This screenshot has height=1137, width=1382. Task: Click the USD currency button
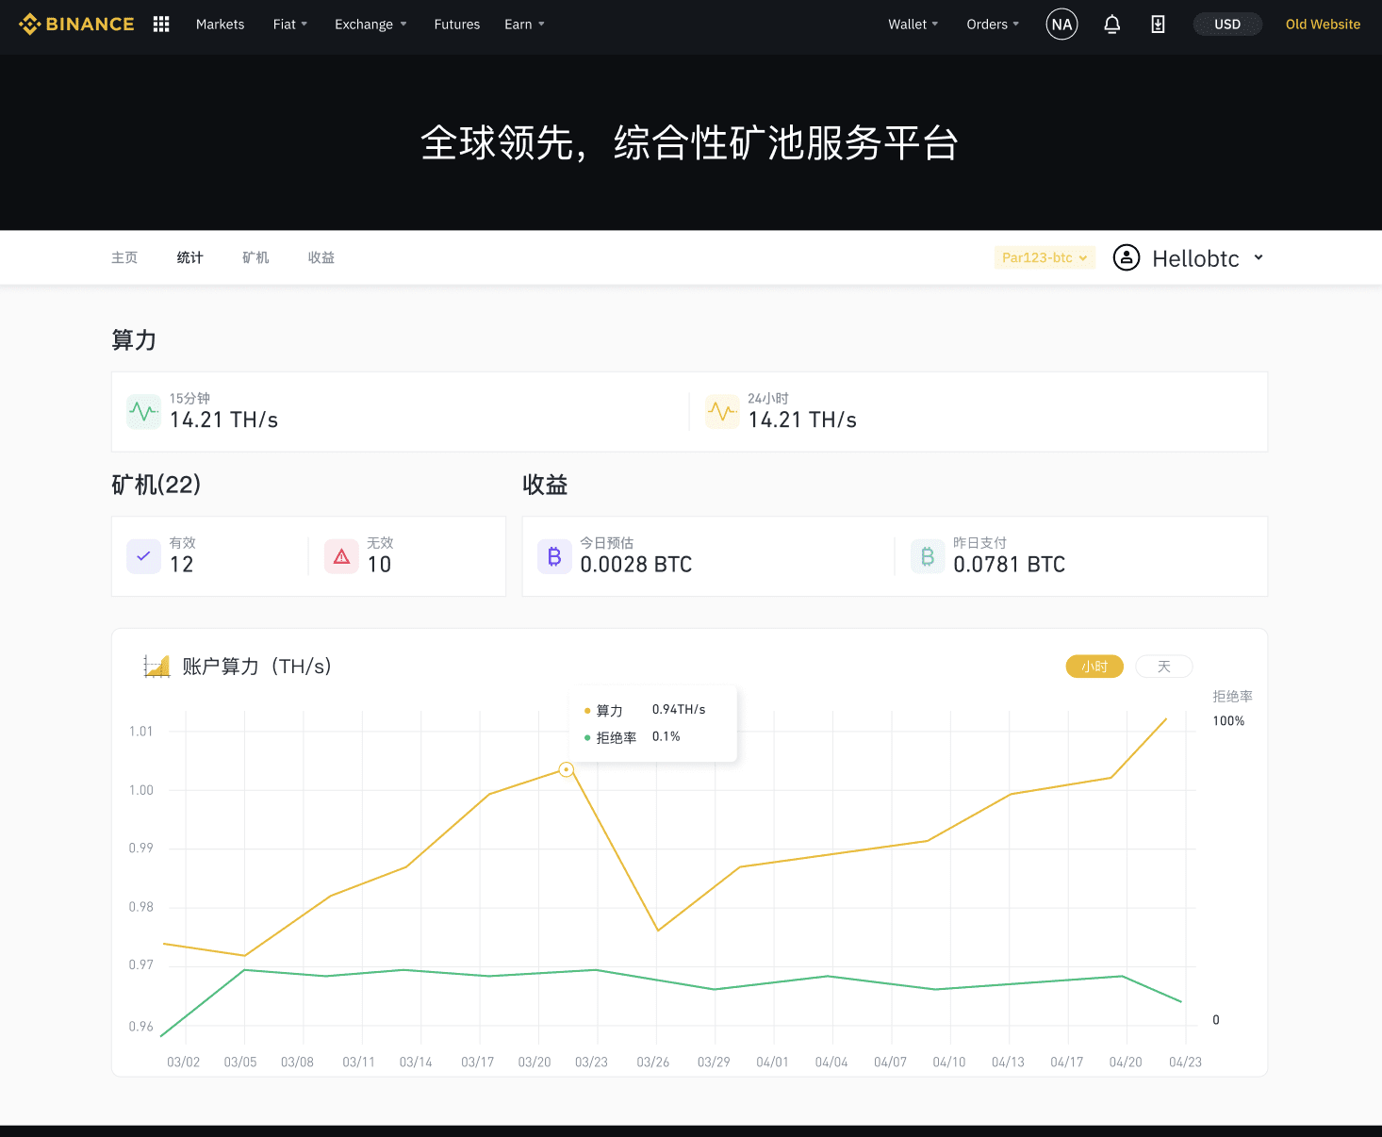[1227, 25]
